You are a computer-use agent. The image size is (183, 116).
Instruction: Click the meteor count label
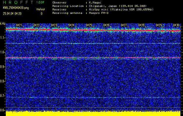point(41,9)
